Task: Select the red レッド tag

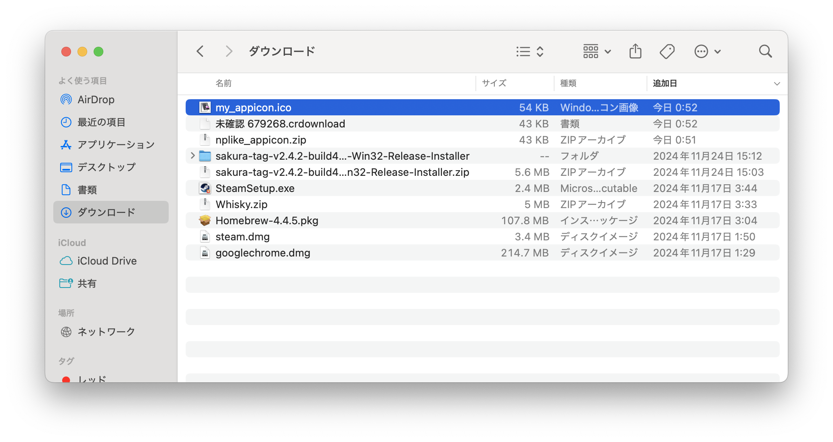Action: click(92, 379)
